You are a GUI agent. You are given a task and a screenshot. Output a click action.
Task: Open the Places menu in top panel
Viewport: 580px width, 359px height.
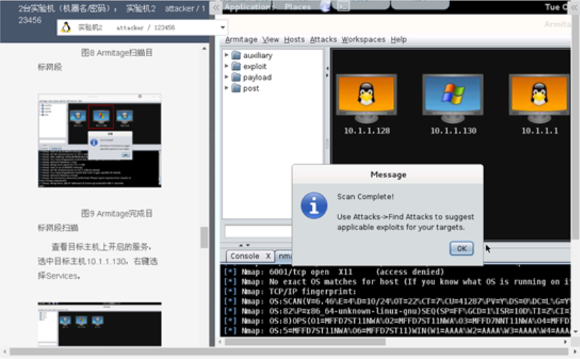298,7
